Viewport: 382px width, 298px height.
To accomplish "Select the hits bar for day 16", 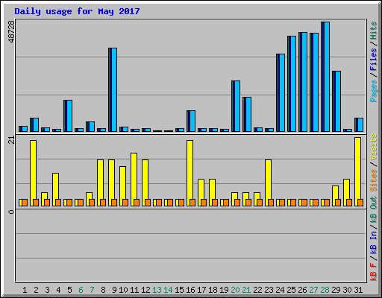I will pos(191,121).
